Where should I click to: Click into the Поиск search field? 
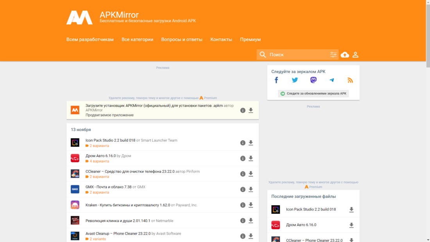point(297,55)
